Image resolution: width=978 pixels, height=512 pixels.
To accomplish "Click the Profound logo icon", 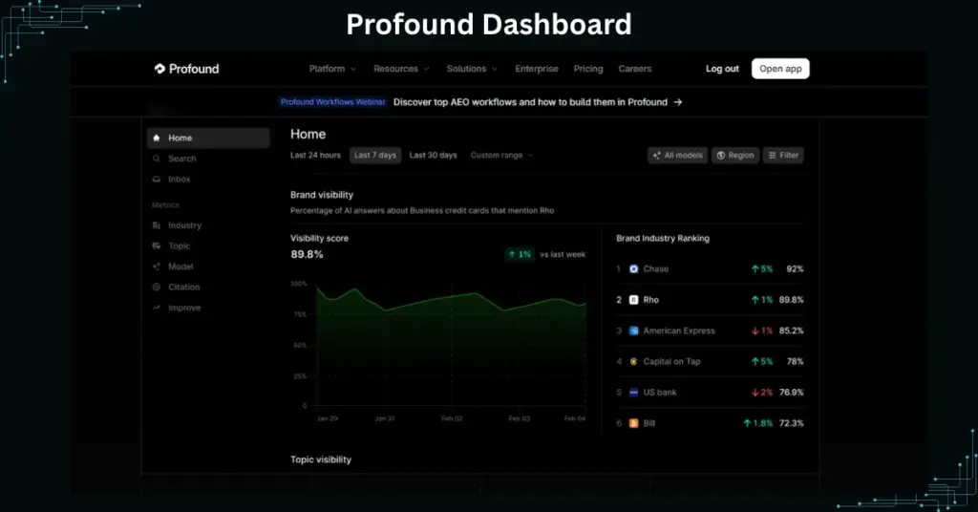I will (x=159, y=69).
